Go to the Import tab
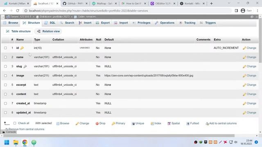Viewport: 262px width, 147px height. [x=121, y=23]
